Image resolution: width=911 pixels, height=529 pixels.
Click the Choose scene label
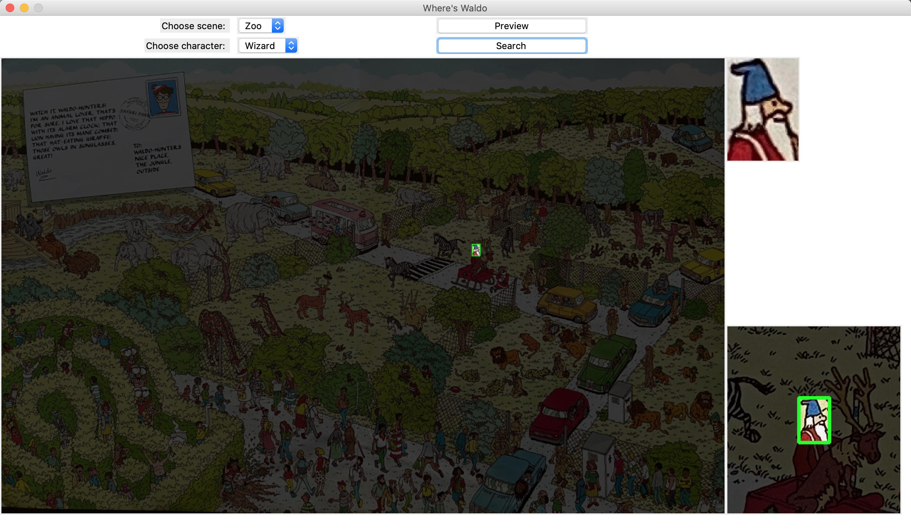pos(193,26)
